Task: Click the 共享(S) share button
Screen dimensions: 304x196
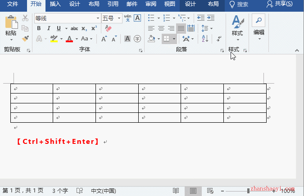Action: pos(279,4)
